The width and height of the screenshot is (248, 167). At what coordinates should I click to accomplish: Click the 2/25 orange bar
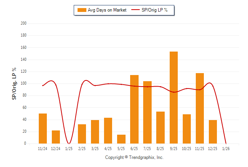click(82, 134)
